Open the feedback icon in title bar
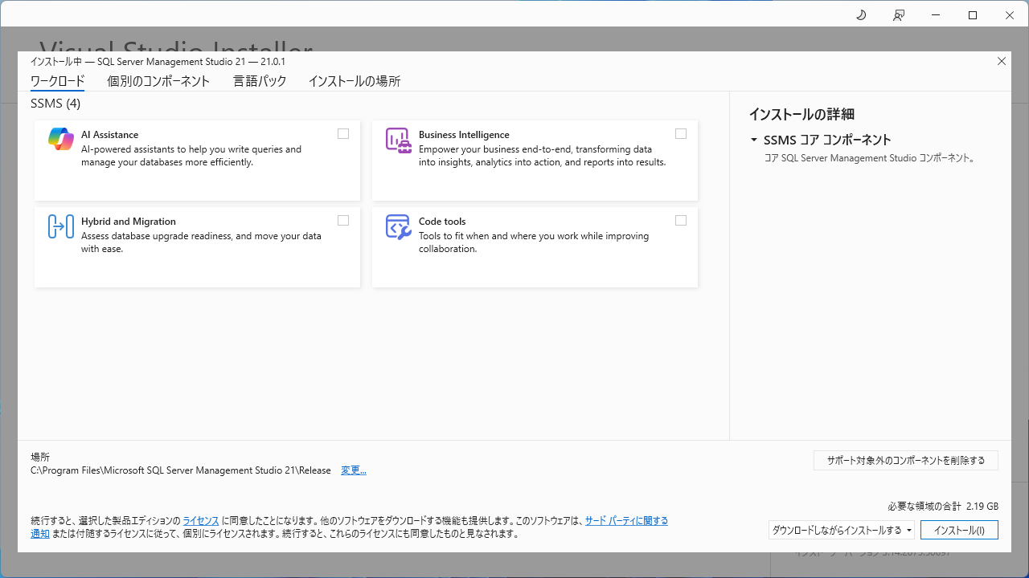 [899, 15]
